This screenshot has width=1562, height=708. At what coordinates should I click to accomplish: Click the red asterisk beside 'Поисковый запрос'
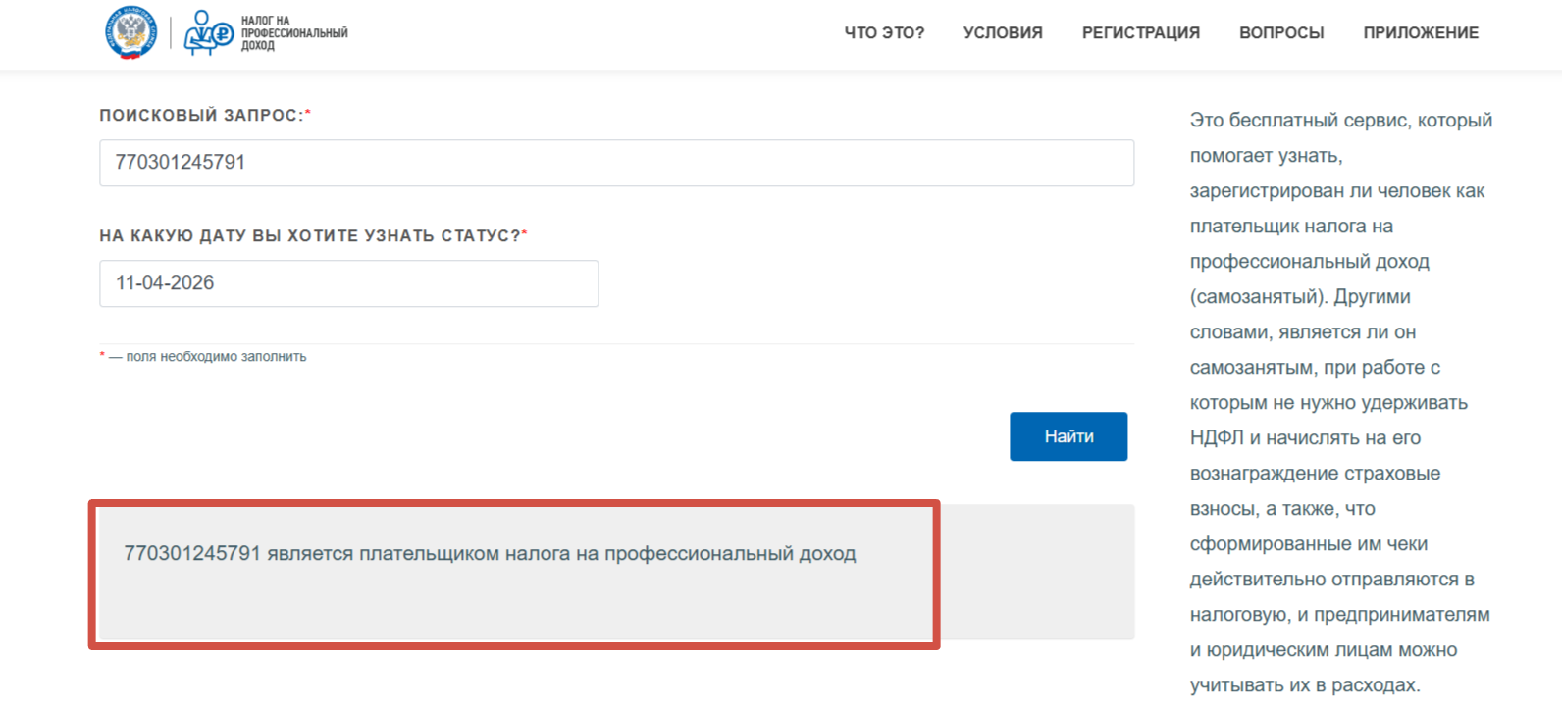(308, 114)
